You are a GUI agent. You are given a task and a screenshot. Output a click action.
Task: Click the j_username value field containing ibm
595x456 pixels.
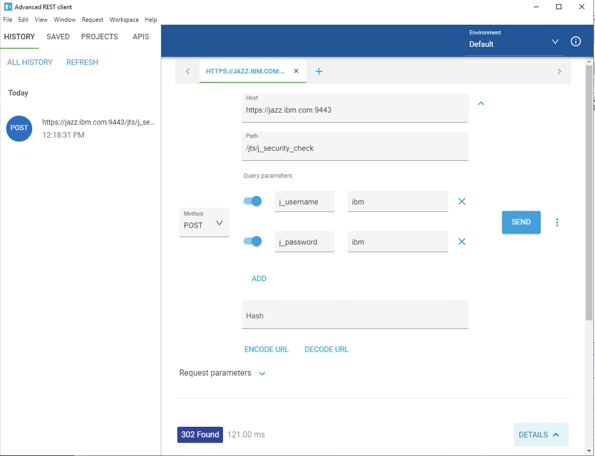(x=397, y=201)
